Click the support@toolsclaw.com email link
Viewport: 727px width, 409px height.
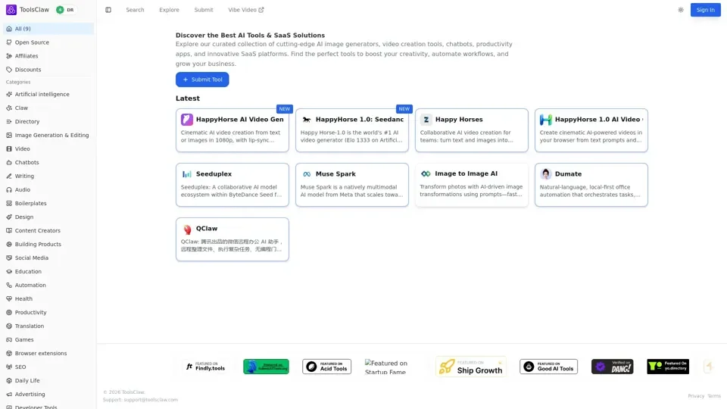click(x=151, y=400)
